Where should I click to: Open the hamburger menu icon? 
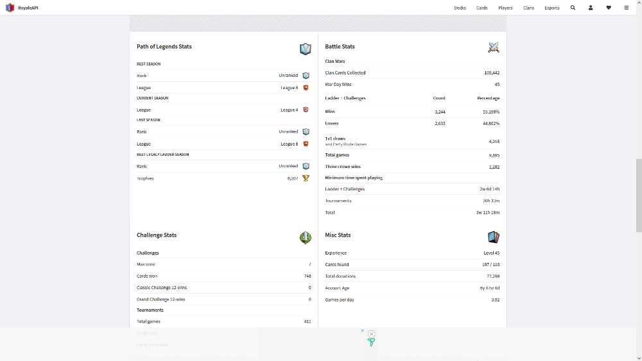click(627, 7)
